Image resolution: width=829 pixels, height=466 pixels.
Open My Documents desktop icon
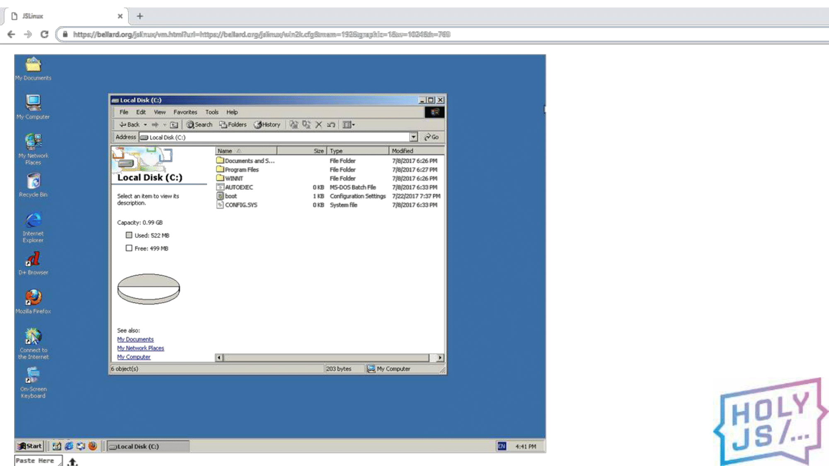pos(33,69)
